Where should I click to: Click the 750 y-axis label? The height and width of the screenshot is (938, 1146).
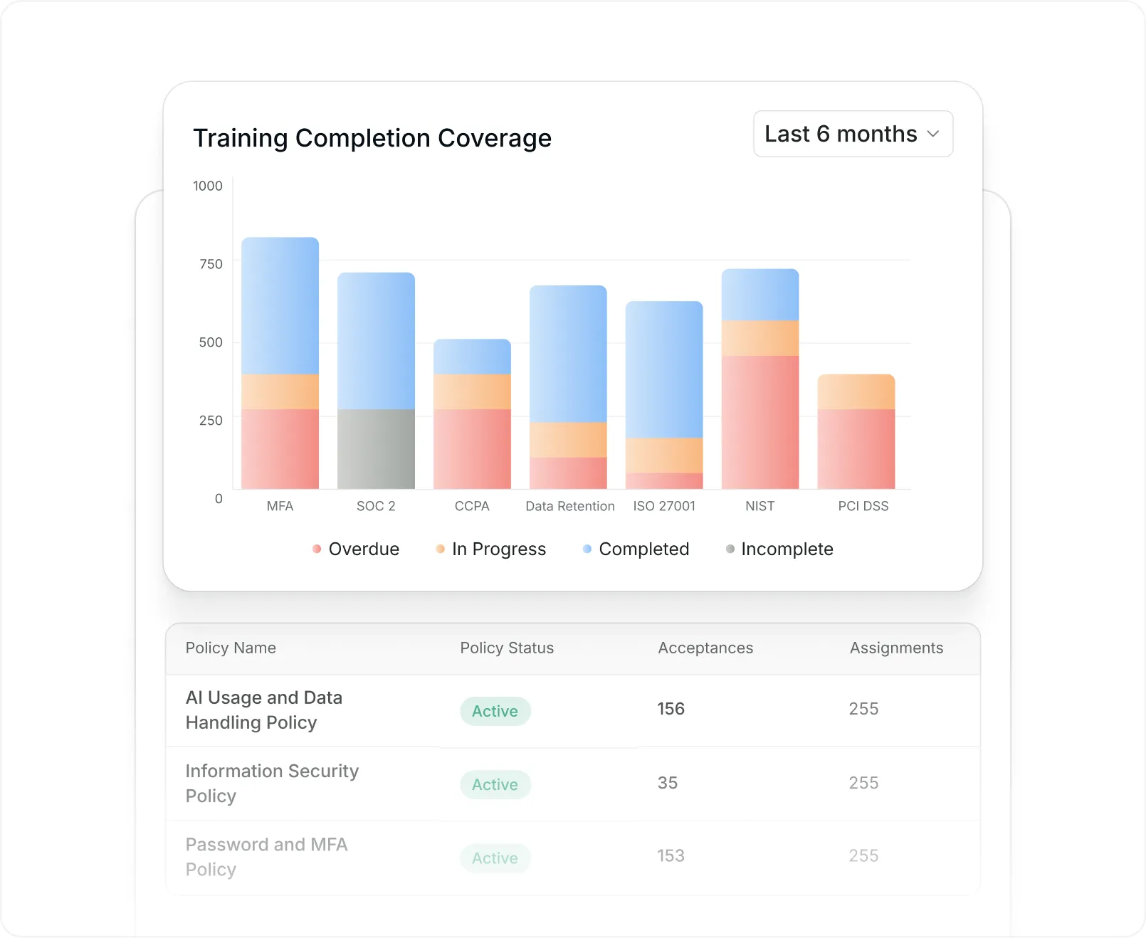pyautogui.click(x=211, y=264)
